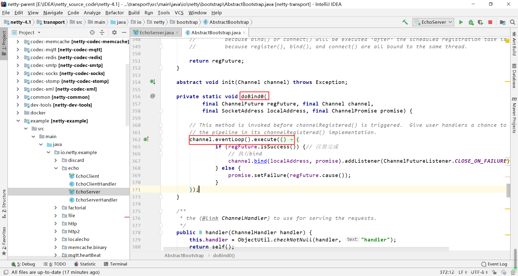Select the docker folder
This screenshot has width=518, height=276.
(x=38, y=113)
